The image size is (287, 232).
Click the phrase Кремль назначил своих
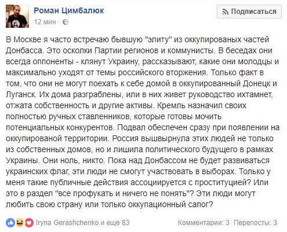[x=202, y=106]
